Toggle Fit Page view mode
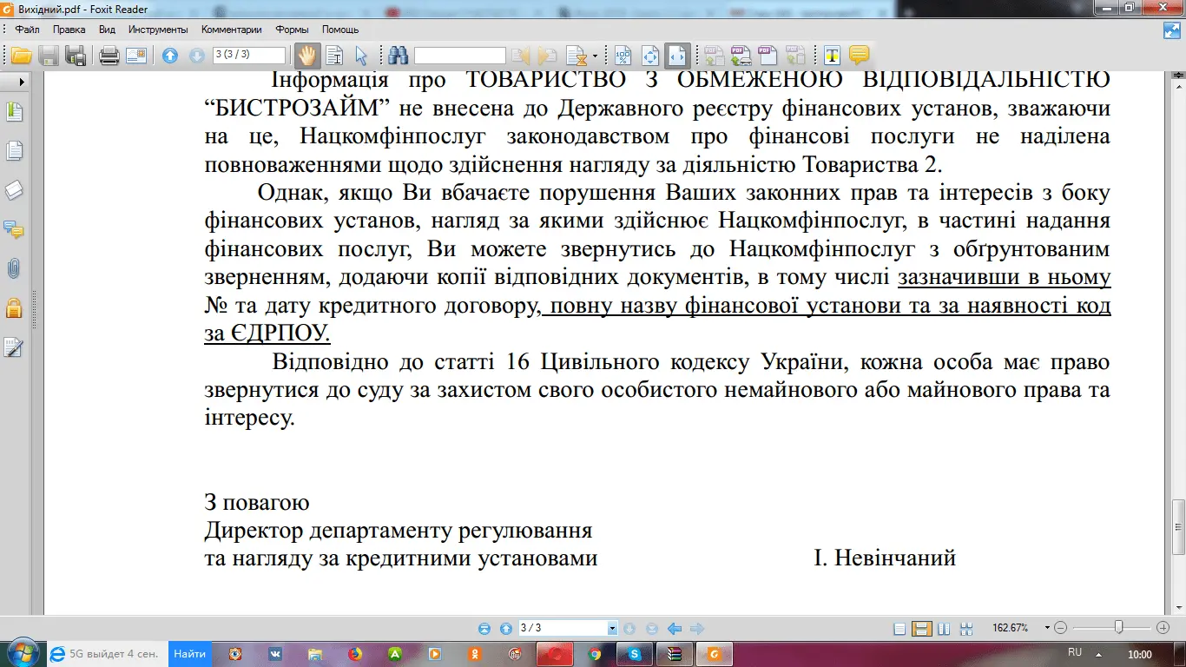Image resolution: width=1186 pixels, height=667 pixels. click(650, 56)
